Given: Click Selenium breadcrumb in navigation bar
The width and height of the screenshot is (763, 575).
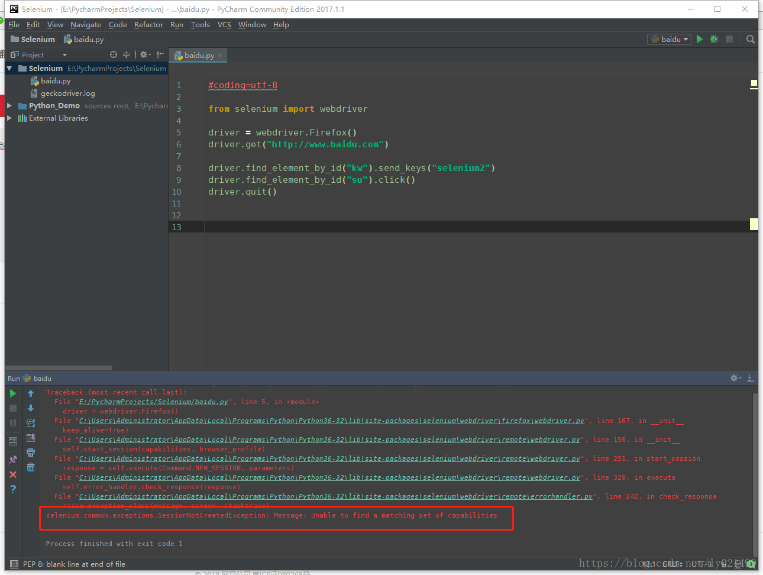Looking at the screenshot, I should pyautogui.click(x=33, y=39).
